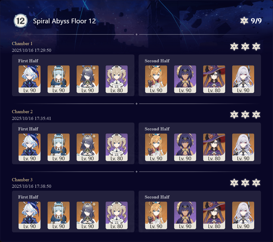Select Furina portrait in Chamber 2 First Half
The height and width of the screenshot is (242, 273).
[30, 147]
